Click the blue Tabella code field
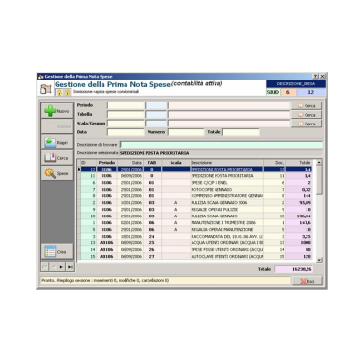Viewport: 364px width, 364px height. 156,114
